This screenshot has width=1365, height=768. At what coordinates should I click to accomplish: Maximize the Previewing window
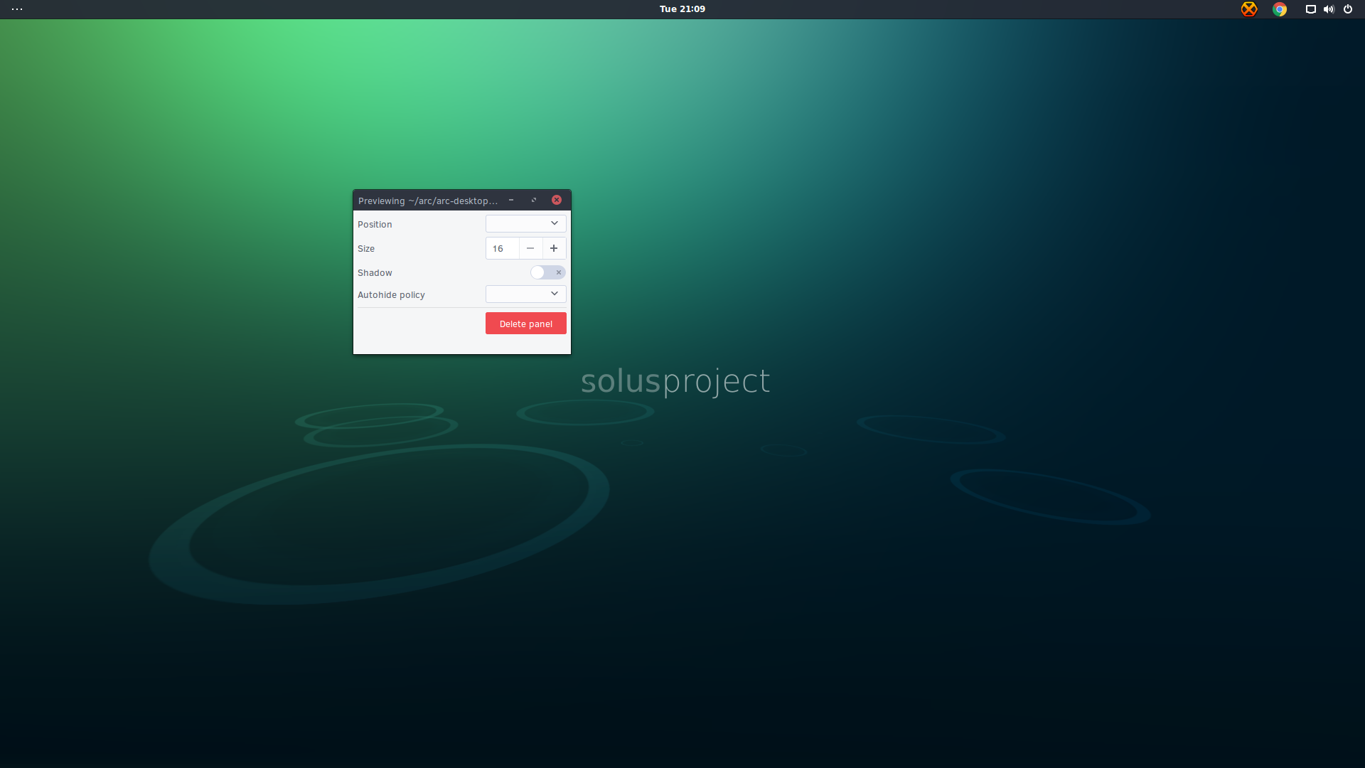[x=534, y=200]
